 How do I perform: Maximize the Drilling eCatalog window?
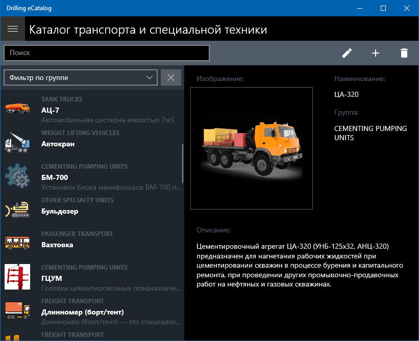(x=383, y=8)
